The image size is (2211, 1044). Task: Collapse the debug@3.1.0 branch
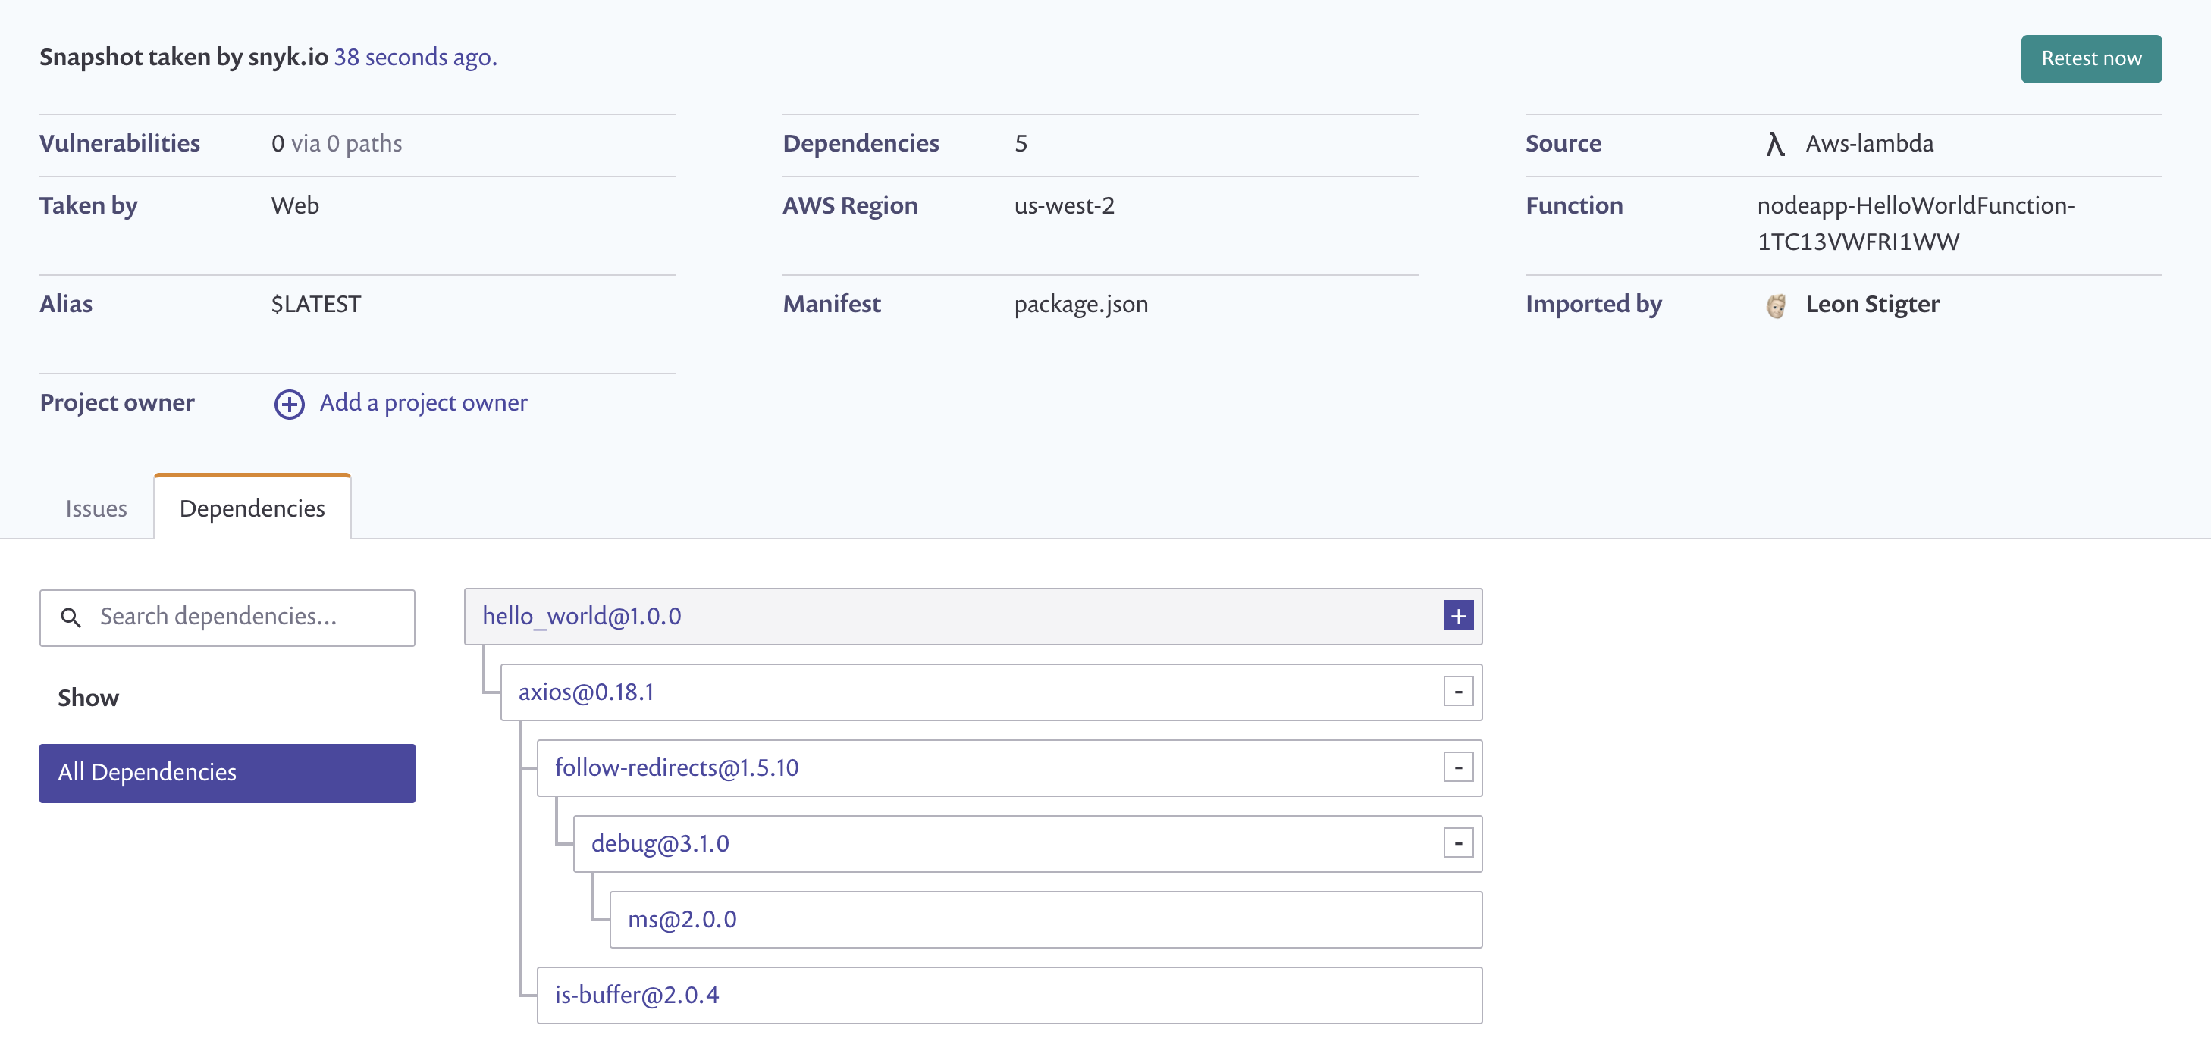[1457, 843]
